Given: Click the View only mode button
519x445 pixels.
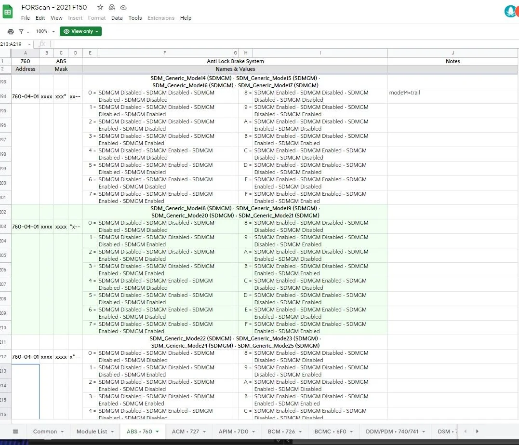Looking at the screenshot, I should point(80,31).
